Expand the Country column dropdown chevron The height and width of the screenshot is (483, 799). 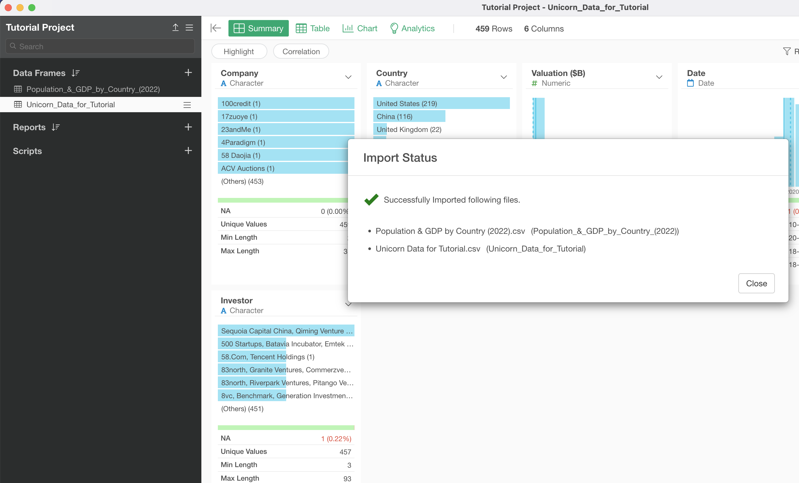click(x=503, y=77)
